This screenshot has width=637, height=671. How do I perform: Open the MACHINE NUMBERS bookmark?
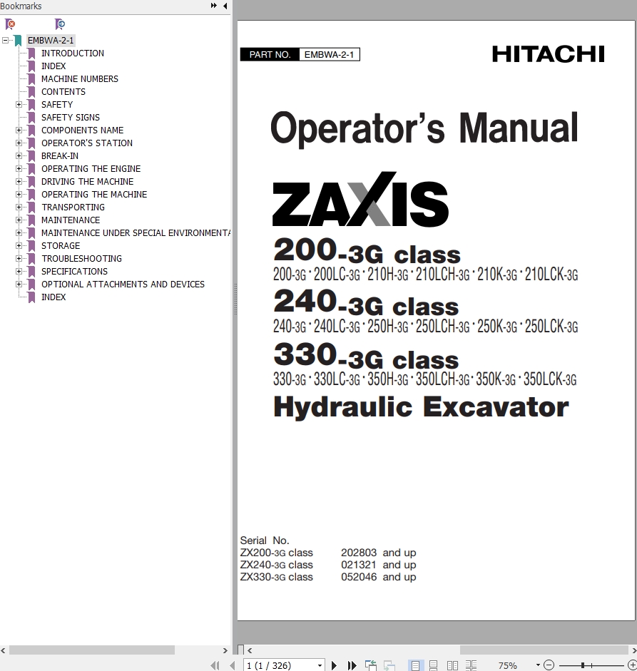pos(80,78)
